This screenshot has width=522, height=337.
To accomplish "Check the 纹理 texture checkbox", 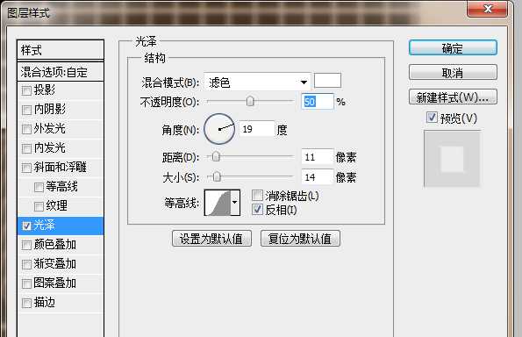I will click(39, 206).
